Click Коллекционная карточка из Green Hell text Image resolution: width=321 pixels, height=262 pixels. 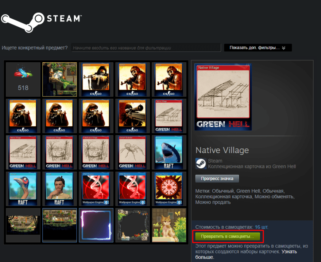pyautogui.click(x=252, y=167)
